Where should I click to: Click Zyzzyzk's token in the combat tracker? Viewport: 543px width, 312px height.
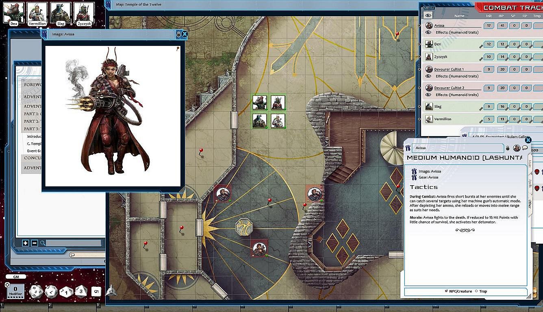tap(429, 57)
